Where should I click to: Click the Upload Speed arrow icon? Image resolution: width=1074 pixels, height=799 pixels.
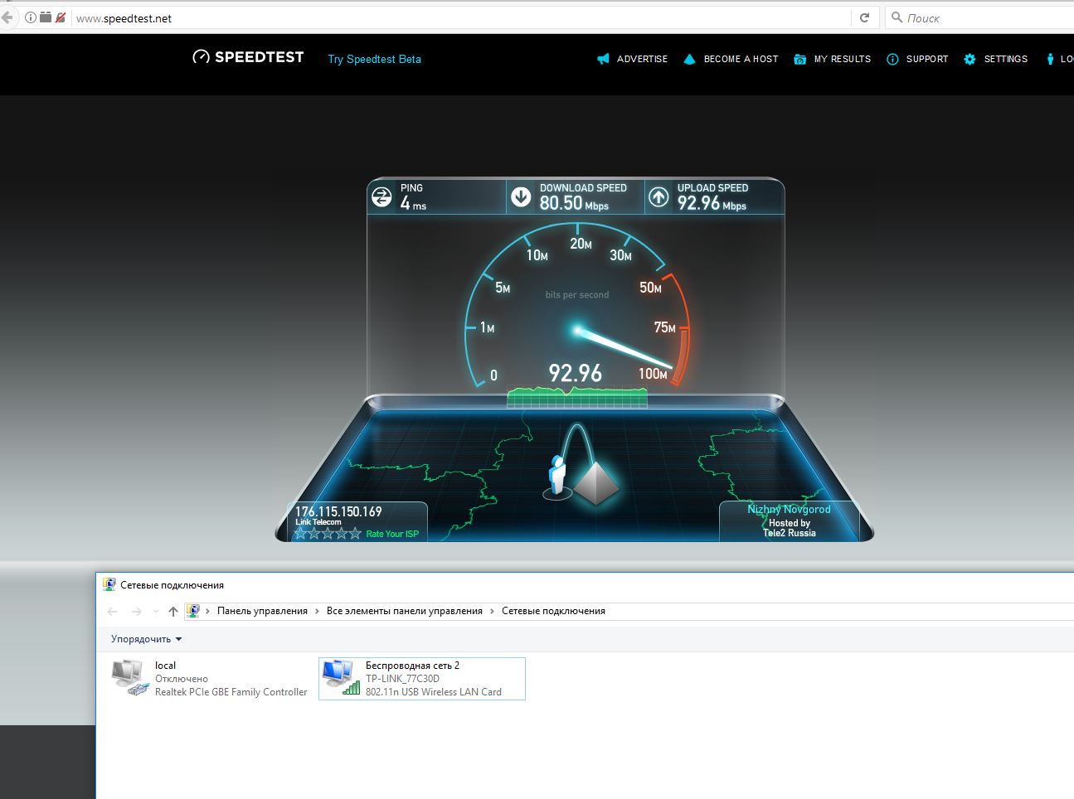tap(658, 197)
